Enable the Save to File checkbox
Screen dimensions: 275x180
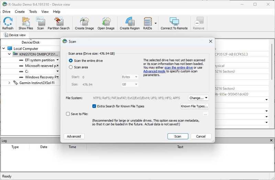68,114
